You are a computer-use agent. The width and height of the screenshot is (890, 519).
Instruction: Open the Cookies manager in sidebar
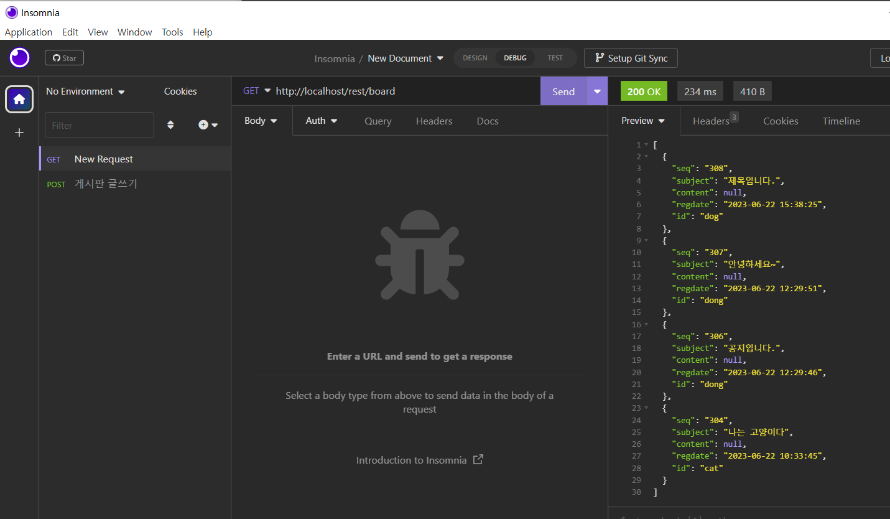click(180, 91)
